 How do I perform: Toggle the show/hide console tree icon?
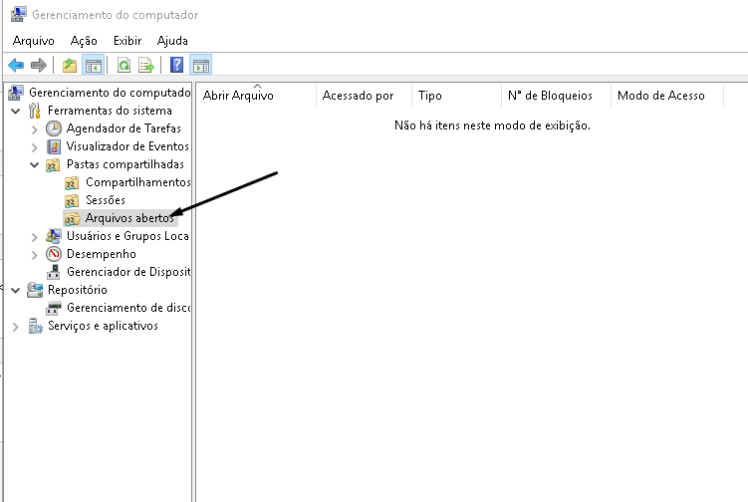pyautogui.click(x=93, y=66)
